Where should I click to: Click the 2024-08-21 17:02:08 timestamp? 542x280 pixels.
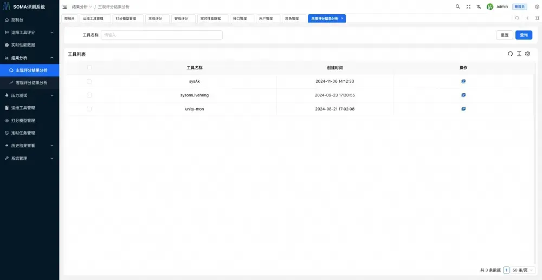coord(334,109)
